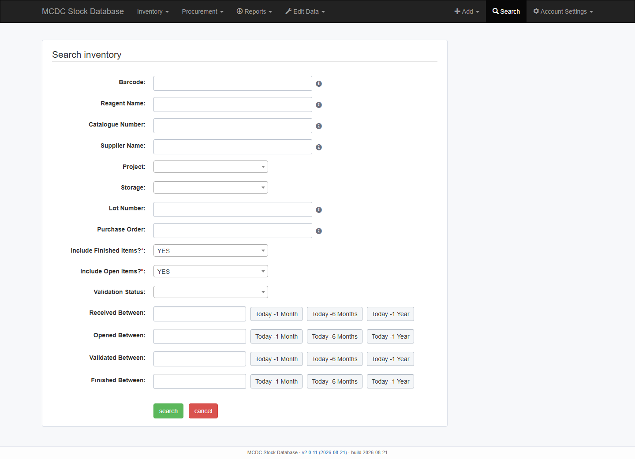Expand the Validation Status dropdown
Viewport: 635px width, 459px height.
(x=211, y=292)
